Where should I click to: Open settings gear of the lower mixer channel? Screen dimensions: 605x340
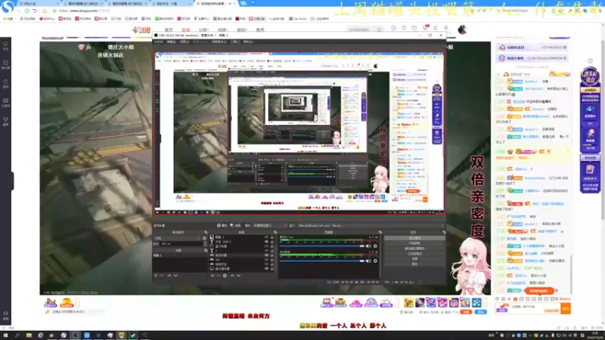[375, 261]
